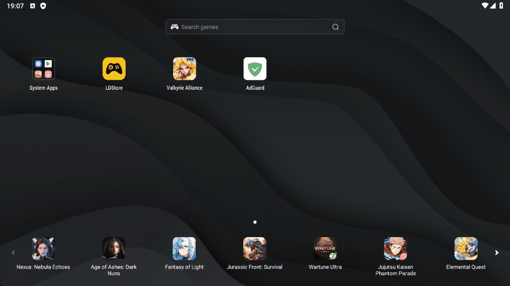510x286 pixels.
Task: Open Elemental Quest game
Action: (466, 249)
